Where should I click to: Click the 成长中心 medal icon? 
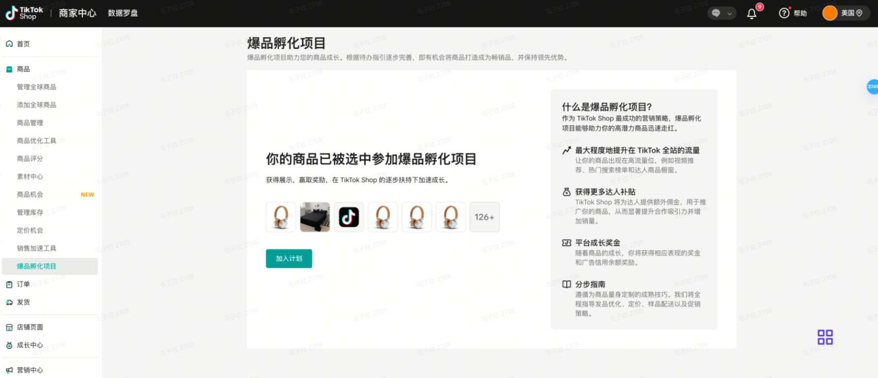[9, 345]
